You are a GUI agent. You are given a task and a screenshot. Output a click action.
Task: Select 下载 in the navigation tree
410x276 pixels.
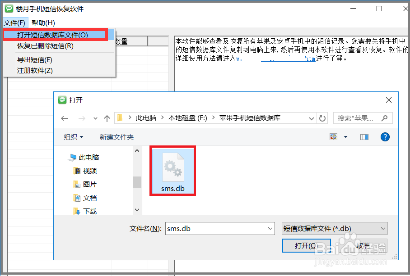point(90,211)
